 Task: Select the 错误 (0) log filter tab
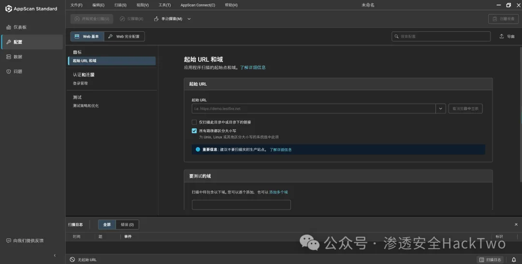pyautogui.click(x=127, y=225)
